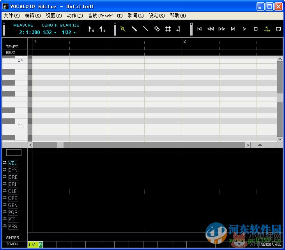
Task: Toggle PIT curve visibility eye
Action: tap(5, 219)
